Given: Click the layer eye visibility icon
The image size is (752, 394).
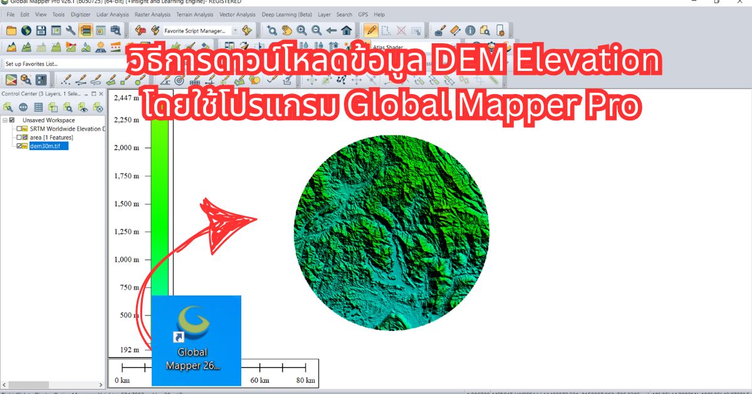Looking at the screenshot, I should tap(83, 107).
